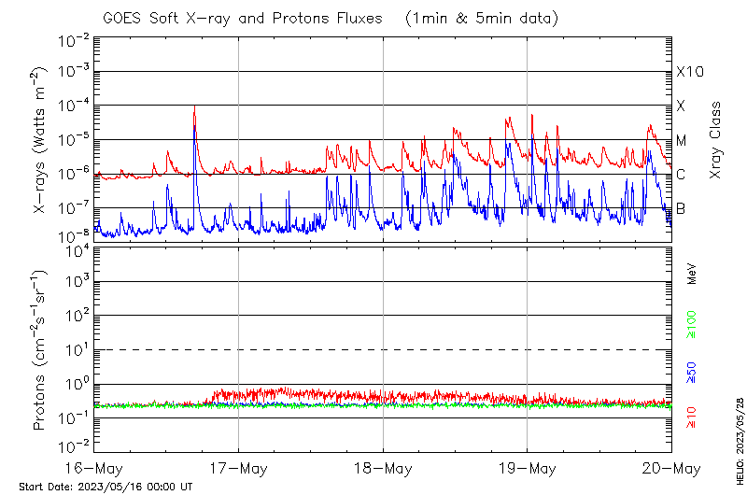Click the Protons y-axis title
This screenshot has width=747, height=495.
point(40,350)
